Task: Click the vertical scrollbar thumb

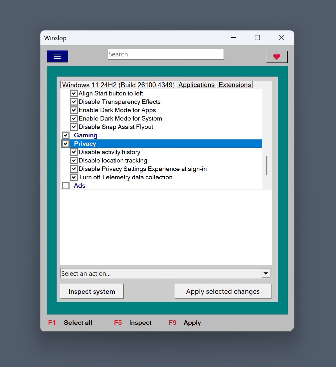Action: pos(266,165)
